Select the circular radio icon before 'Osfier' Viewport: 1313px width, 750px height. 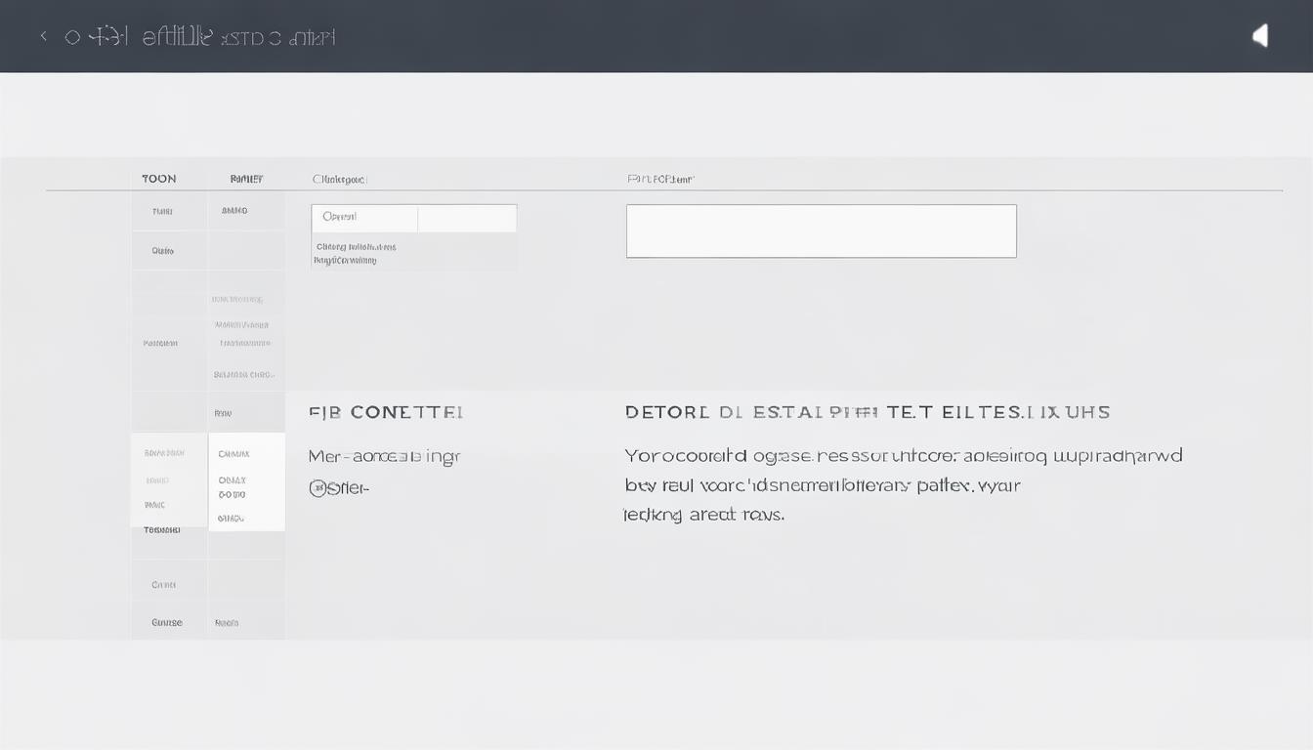318,488
